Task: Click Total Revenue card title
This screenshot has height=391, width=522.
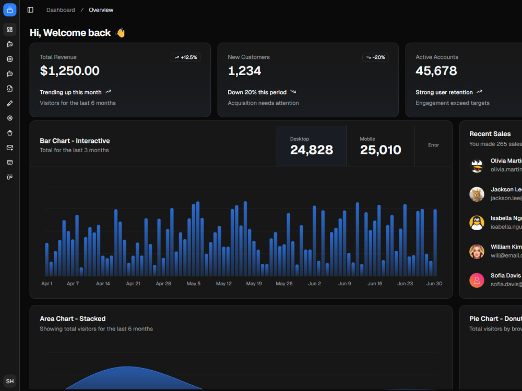Action: tap(58, 57)
